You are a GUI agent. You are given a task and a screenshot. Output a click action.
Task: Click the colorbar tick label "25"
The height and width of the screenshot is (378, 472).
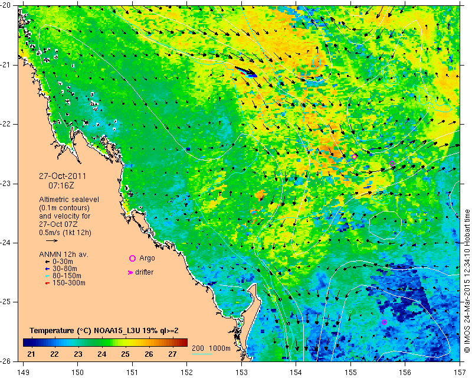125,354
